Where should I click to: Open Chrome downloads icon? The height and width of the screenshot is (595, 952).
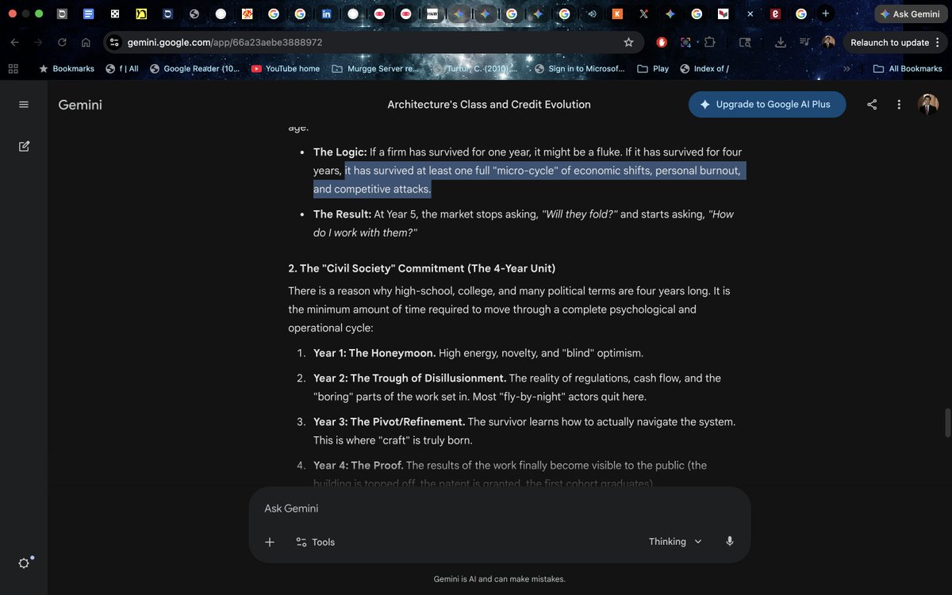point(781,42)
